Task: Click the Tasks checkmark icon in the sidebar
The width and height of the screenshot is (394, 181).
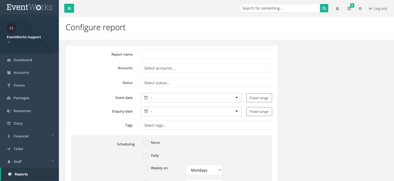Action: point(9,149)
